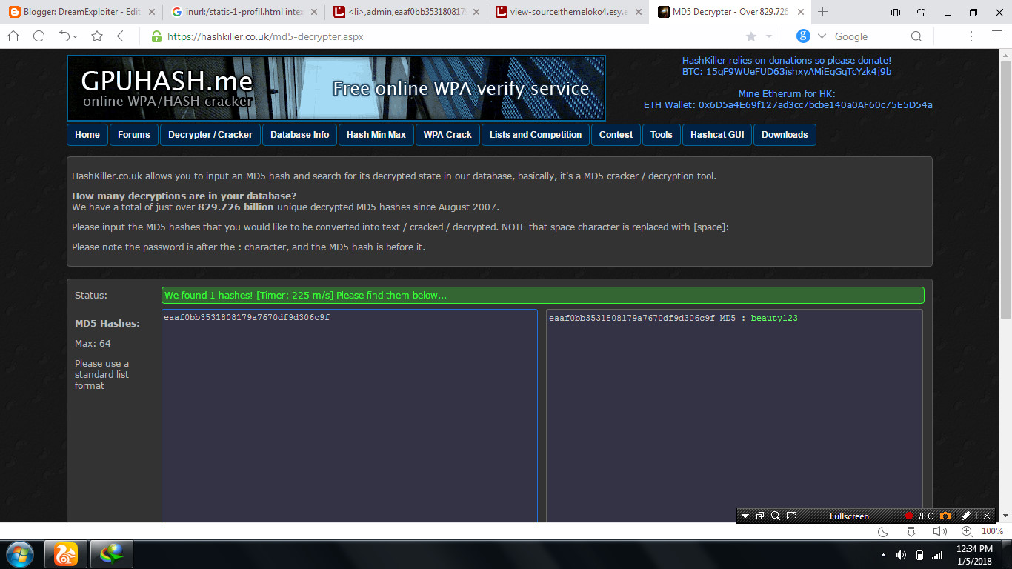Open a new tab with plus button
The width and height of the screenshot is (1012, 569).
822,12
